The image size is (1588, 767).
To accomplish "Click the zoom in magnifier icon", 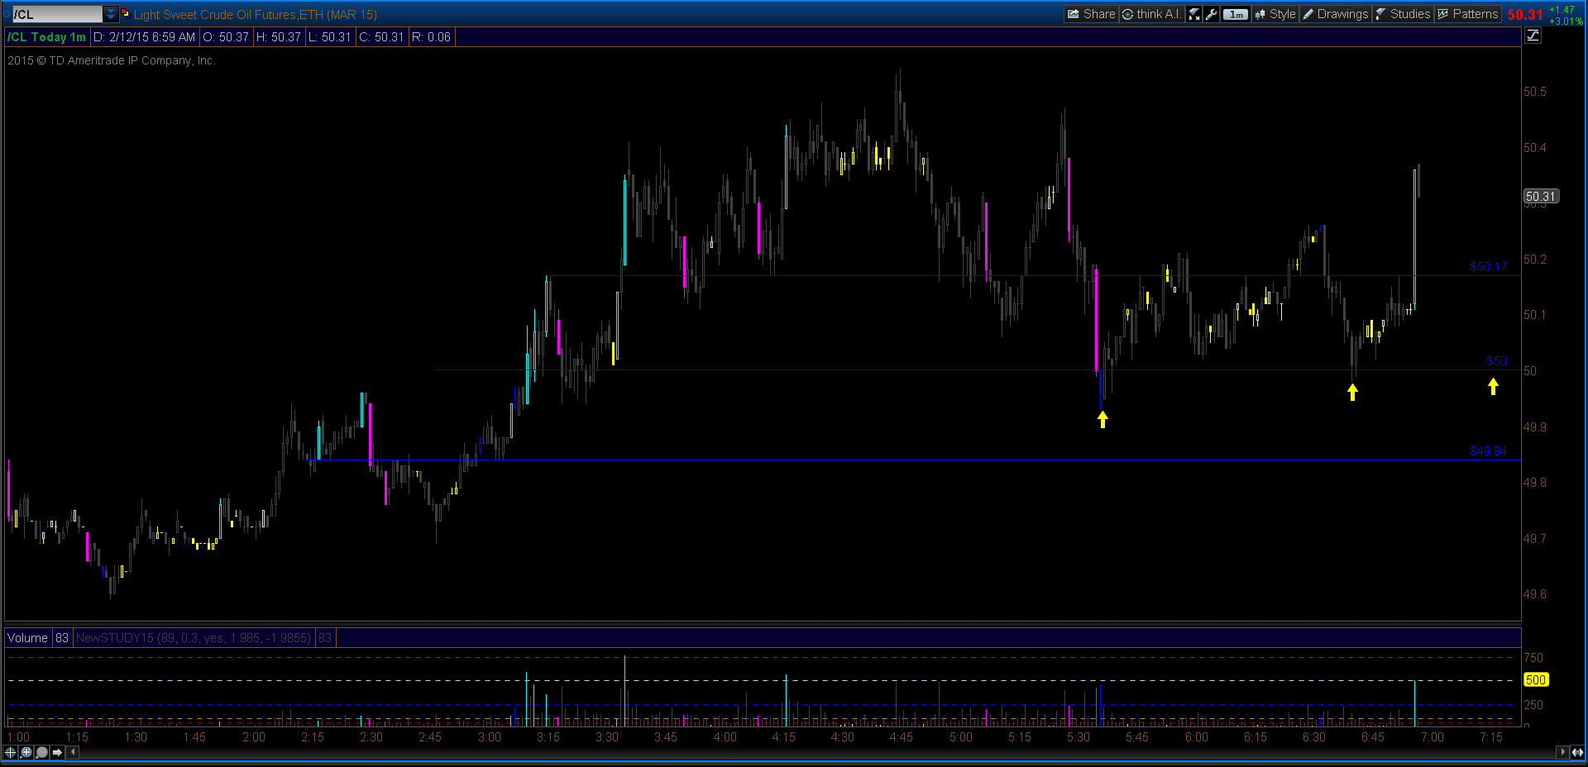I will pyautogui.click(x=26, y=752).
